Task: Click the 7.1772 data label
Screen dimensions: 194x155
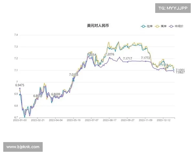Action: coord(145,58)
